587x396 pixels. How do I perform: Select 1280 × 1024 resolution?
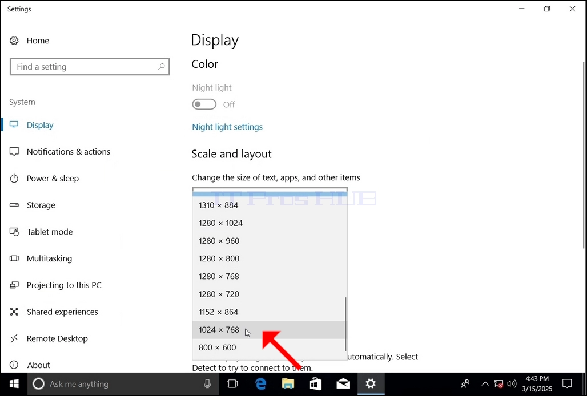tap(270, 223)
